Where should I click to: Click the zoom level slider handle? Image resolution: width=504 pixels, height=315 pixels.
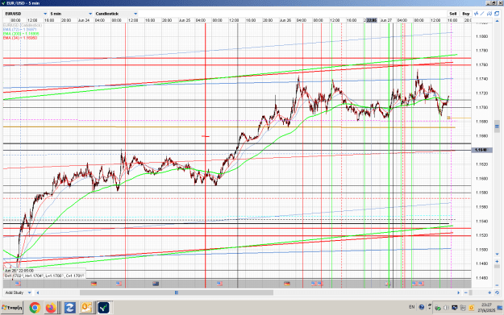(471, 292)
